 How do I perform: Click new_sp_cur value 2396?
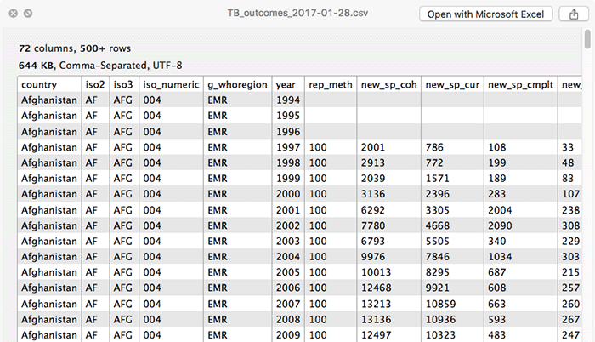438,194
